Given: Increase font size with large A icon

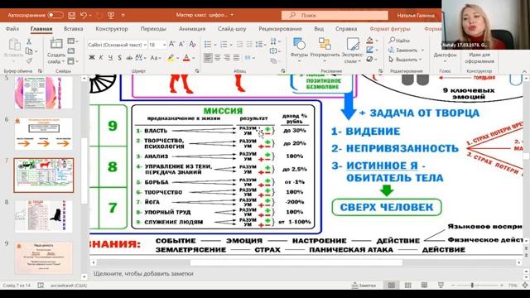Looking at the screenshot, I should pyautogui.click(x=171, y=44).
